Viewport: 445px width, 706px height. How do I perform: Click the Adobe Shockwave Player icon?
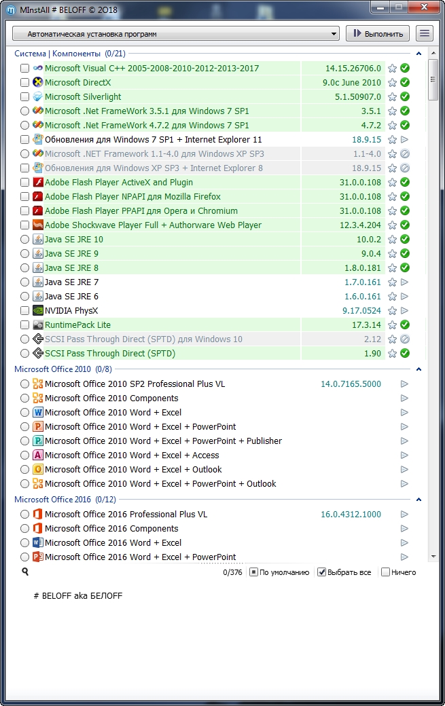(x=38, y=225)
